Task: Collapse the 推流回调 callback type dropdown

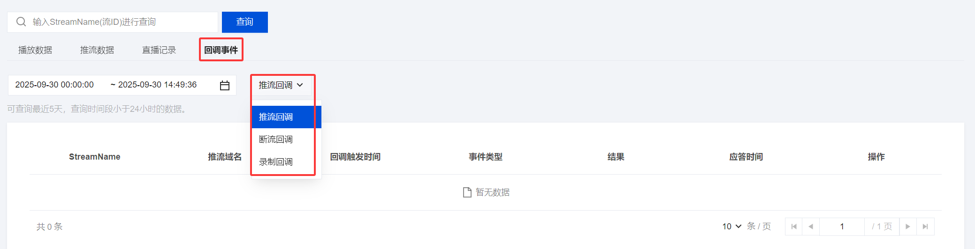Action: [281, 85]
